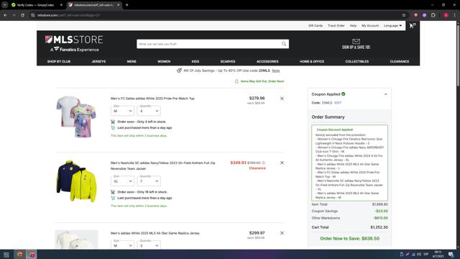
Task: Click the pink extension icon in toolbar
Action: (415, 15)
